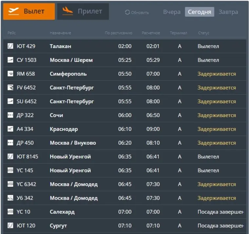
Task: Show flights for Вчера
Action: [172, 12]
